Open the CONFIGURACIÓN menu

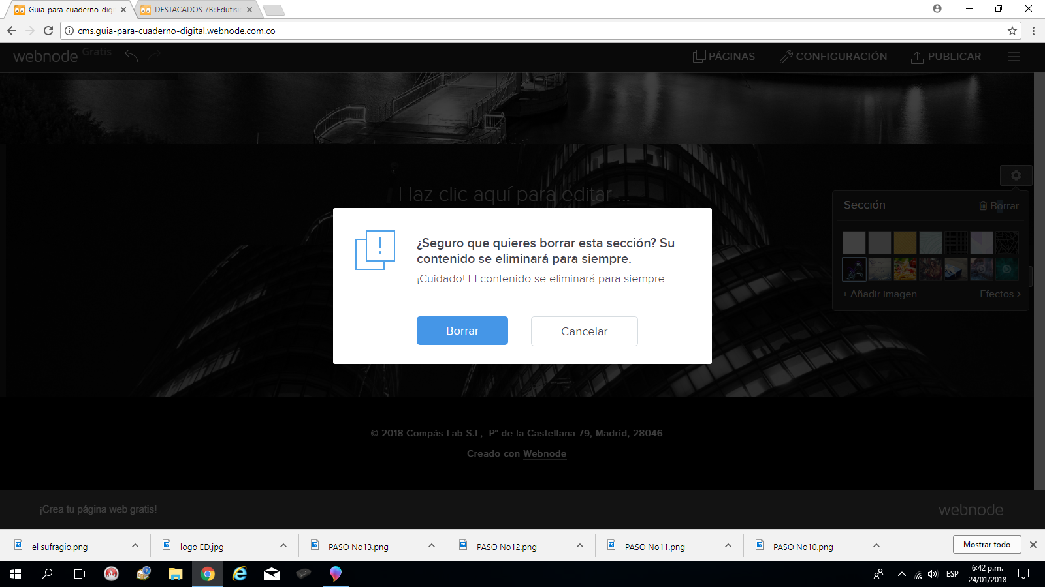pos(833,57)
